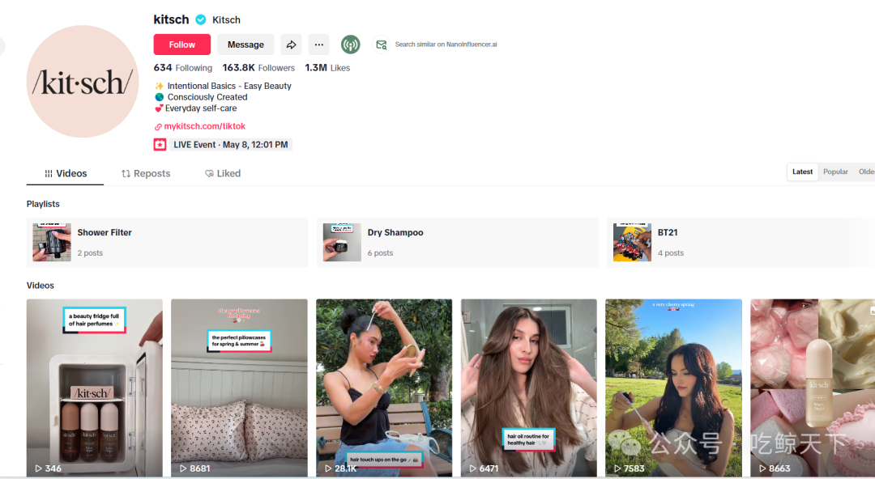Click the Dry Shampoo playlist thumbnail
This screenshot has width=875, height=479.
pyautogui.click(x=342, y=243)
